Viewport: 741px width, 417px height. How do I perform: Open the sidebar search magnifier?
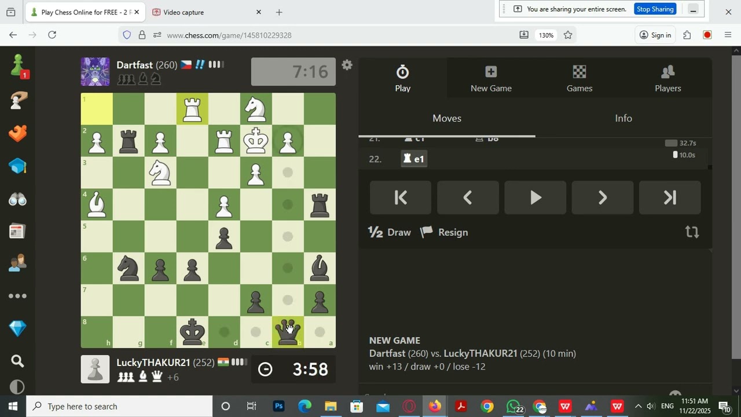[x=18, y=361]
